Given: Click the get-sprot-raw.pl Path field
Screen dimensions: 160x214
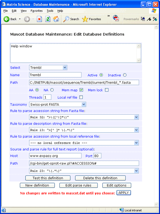Looking at the screenshot, I should (84, 163).
